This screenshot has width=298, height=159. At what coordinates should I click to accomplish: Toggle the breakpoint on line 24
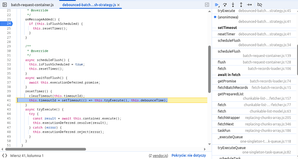point(9,24)
